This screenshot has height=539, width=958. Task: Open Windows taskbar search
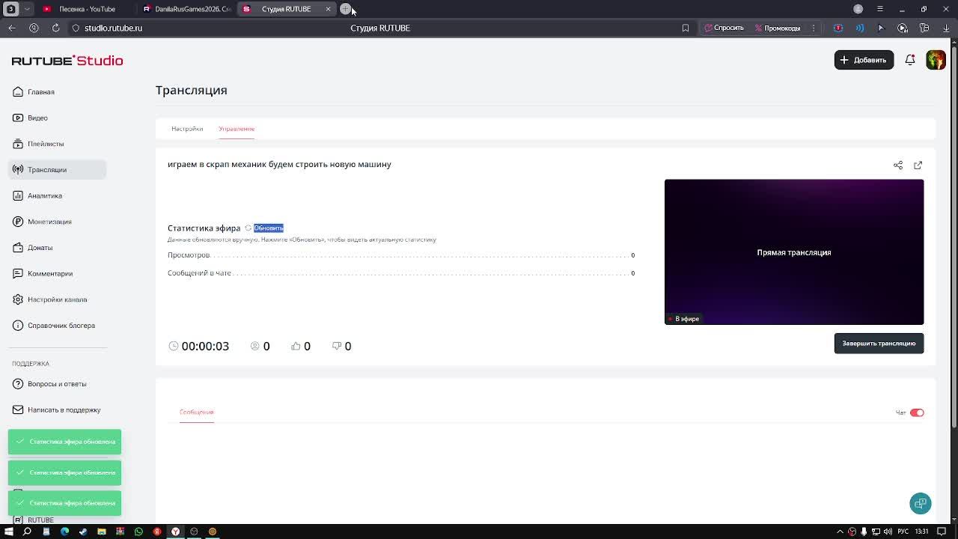coord(27,532)
